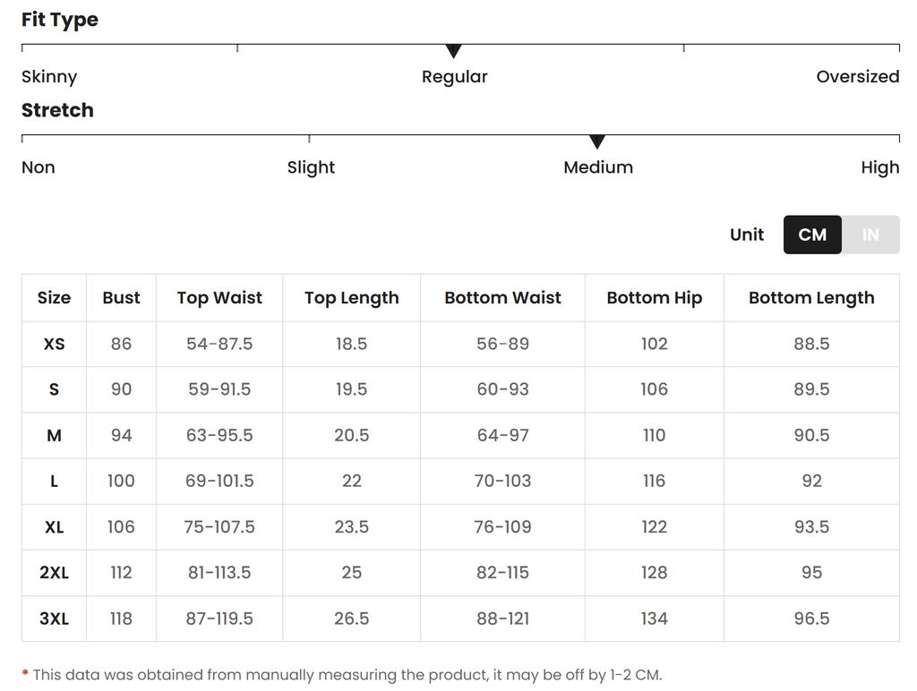The height and width of the screenshot is (691, 917).
Task: Click the High stretch label
Action: (x=880, y=167)
